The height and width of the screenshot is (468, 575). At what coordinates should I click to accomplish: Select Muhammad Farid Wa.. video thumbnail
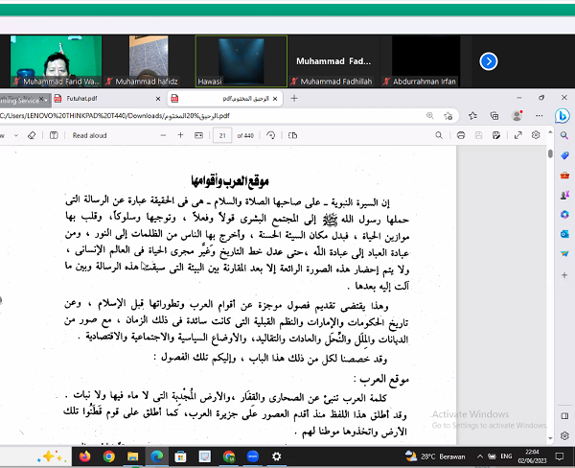56,61
